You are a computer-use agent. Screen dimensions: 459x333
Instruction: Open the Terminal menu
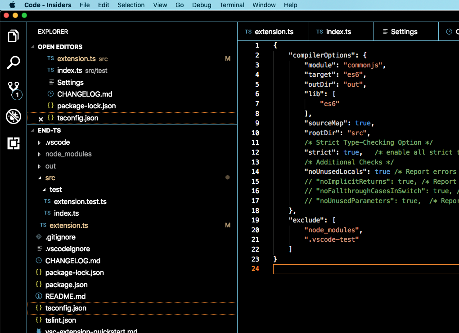click(x=232, y=5)
